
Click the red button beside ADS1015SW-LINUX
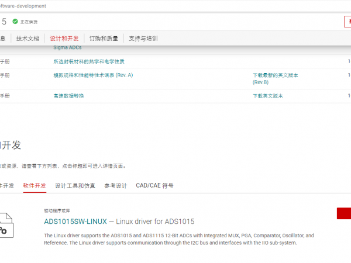[344, 213]
